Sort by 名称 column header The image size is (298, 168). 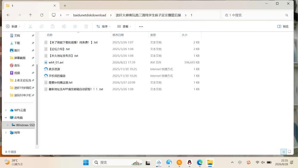pos(49,35)
